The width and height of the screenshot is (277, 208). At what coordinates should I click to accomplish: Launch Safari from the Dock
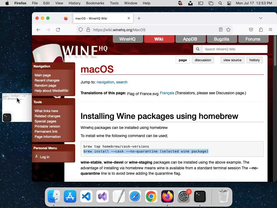135,196
